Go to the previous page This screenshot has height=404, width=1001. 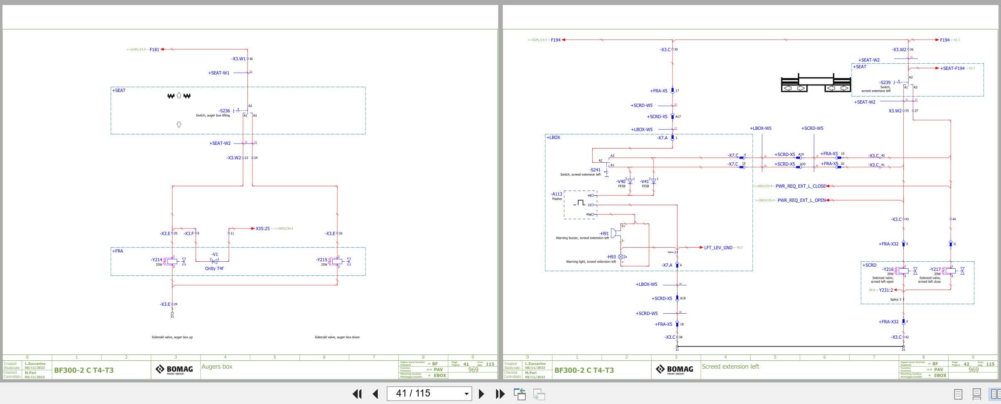tap(376, 394)
